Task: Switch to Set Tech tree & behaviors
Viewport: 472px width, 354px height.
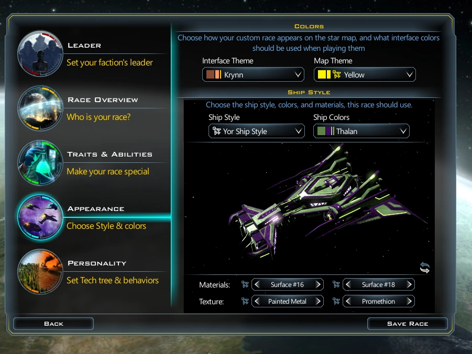Action: [x=113, y=280]
